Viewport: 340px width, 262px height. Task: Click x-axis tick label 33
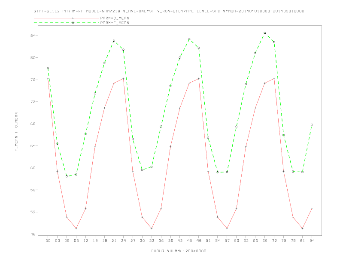tap(152, 241)
